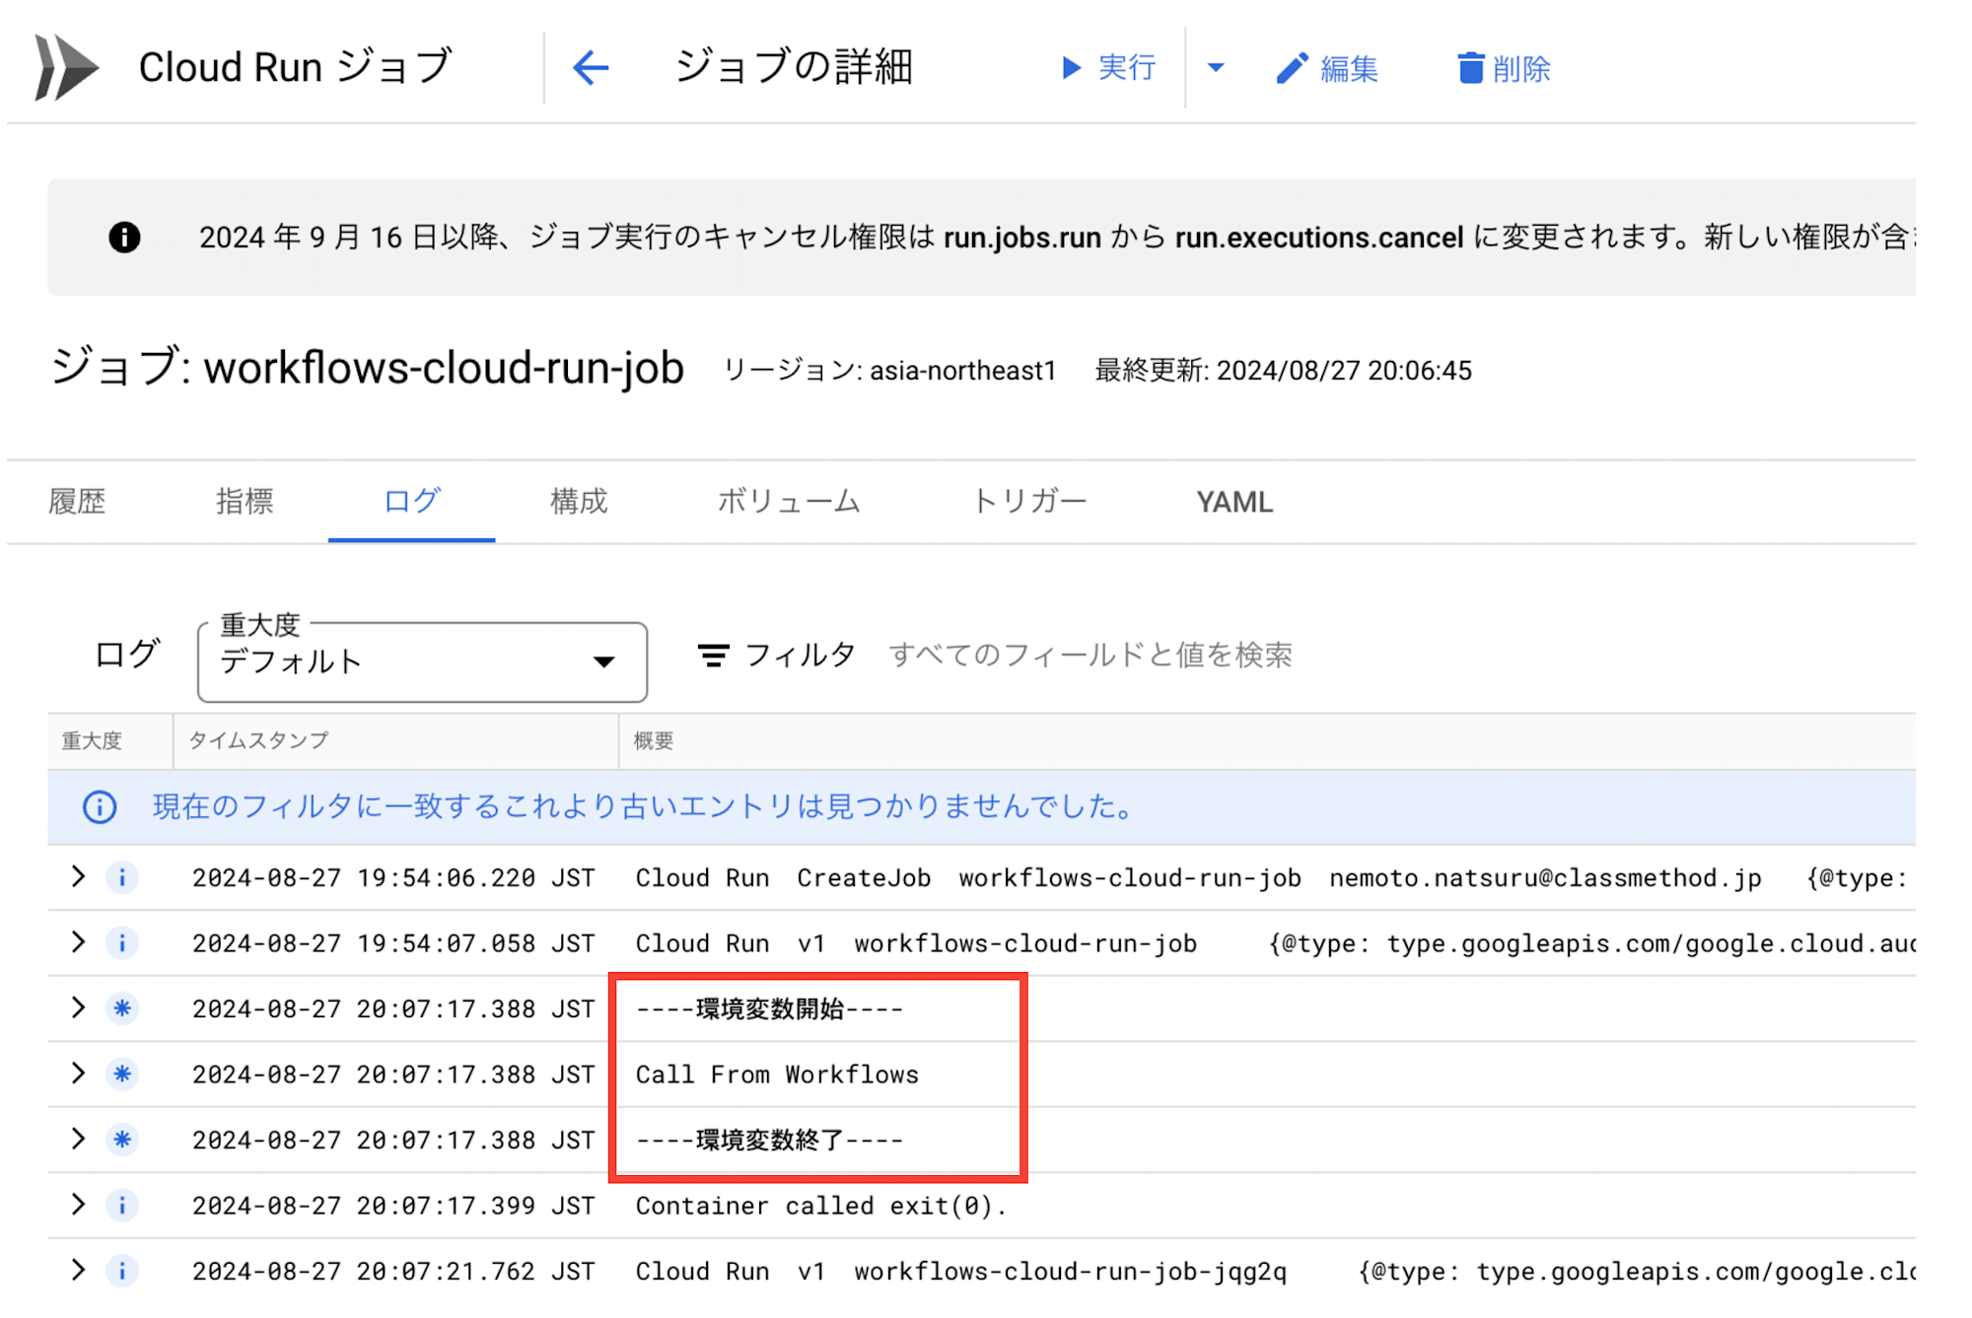Viewport: 1972px width, 1318px height.
Task: Click the フィルタ filter icon
Action: click(714, 655)
